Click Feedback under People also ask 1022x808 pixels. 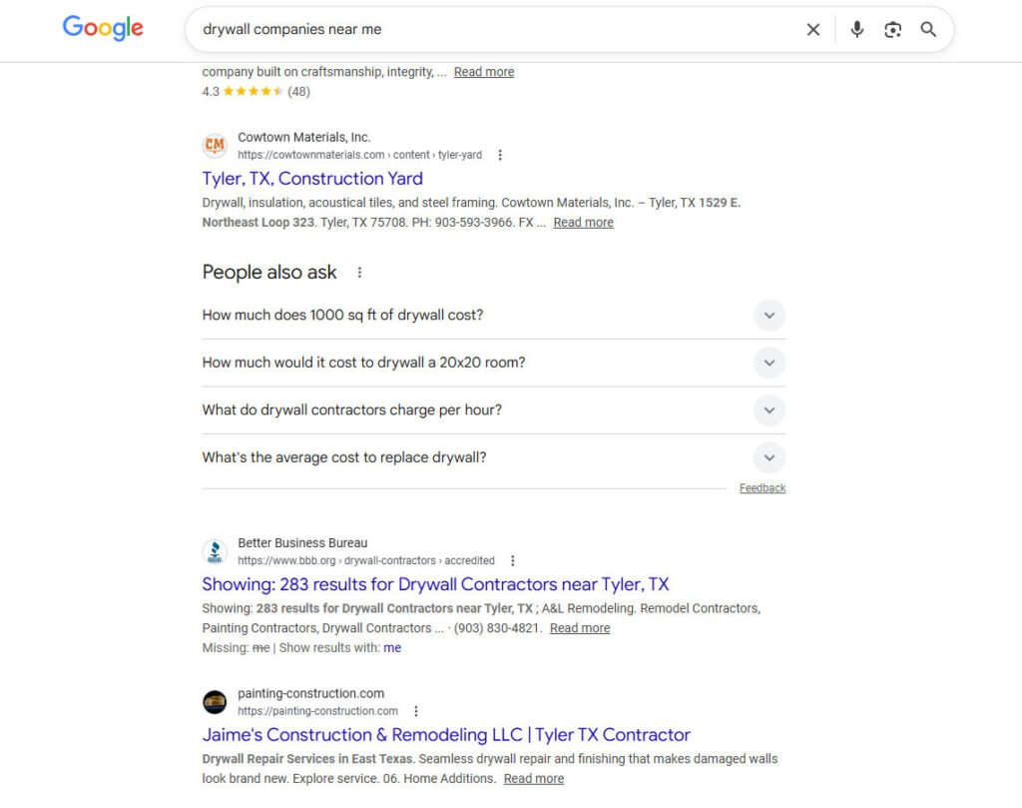(763, 488)
